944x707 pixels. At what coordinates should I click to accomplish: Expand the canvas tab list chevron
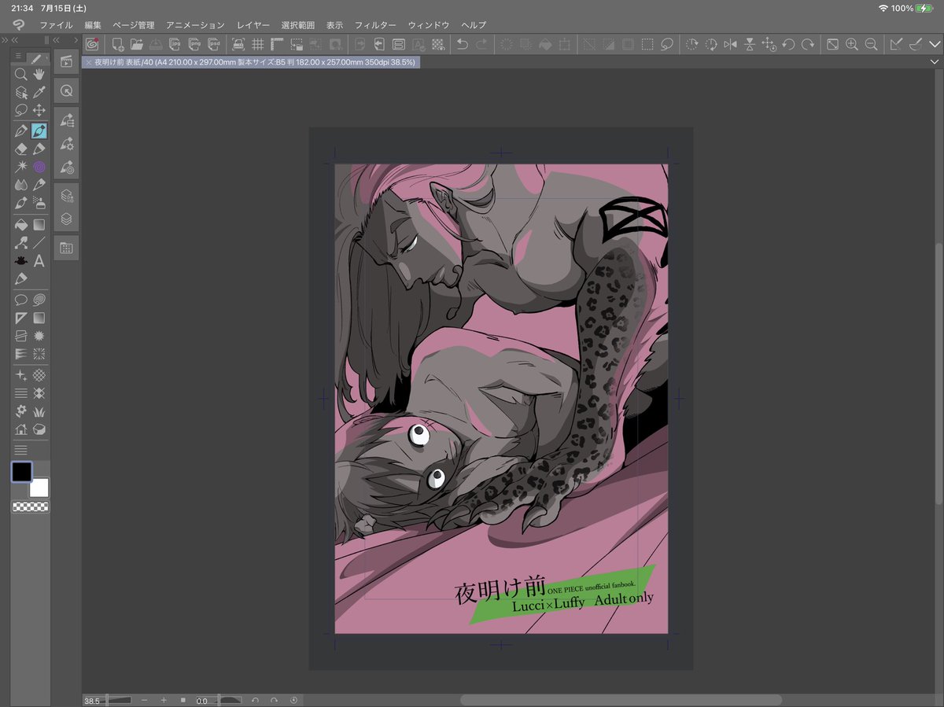tap(935, 61)
